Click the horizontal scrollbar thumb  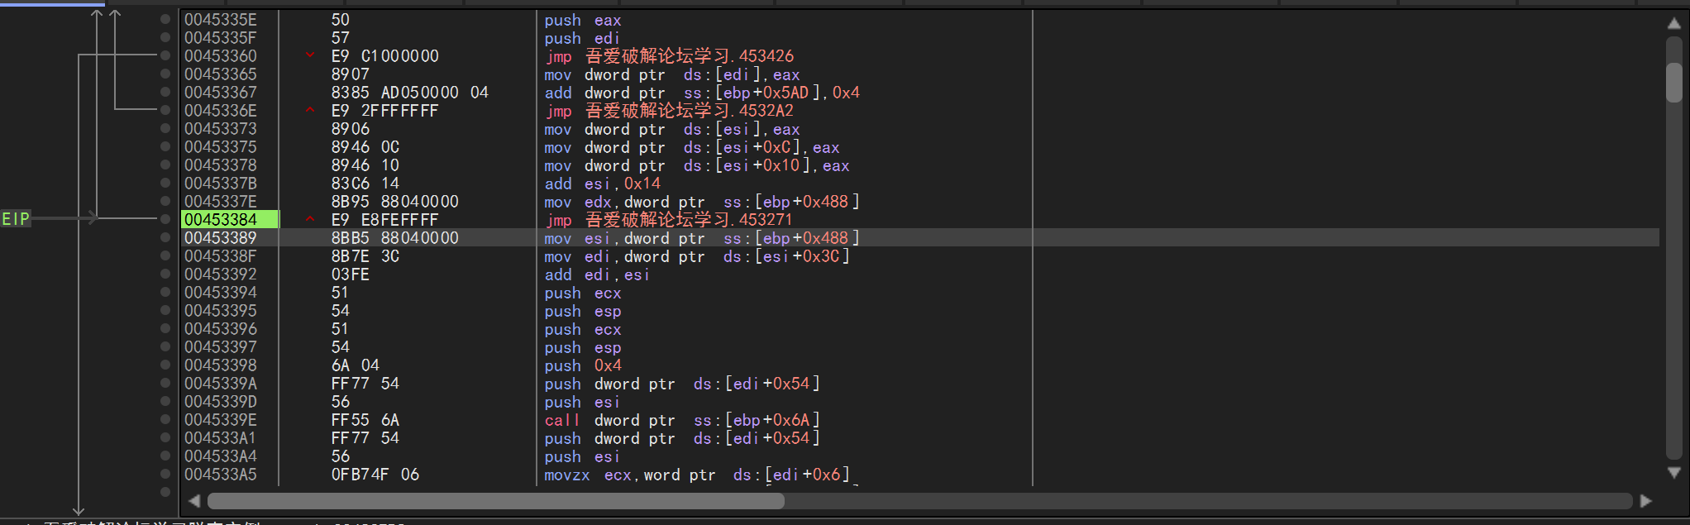(496, 501)
